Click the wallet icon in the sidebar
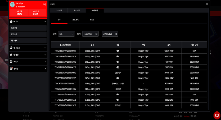This screenshot has height=120, width=221. click(11, 22)
